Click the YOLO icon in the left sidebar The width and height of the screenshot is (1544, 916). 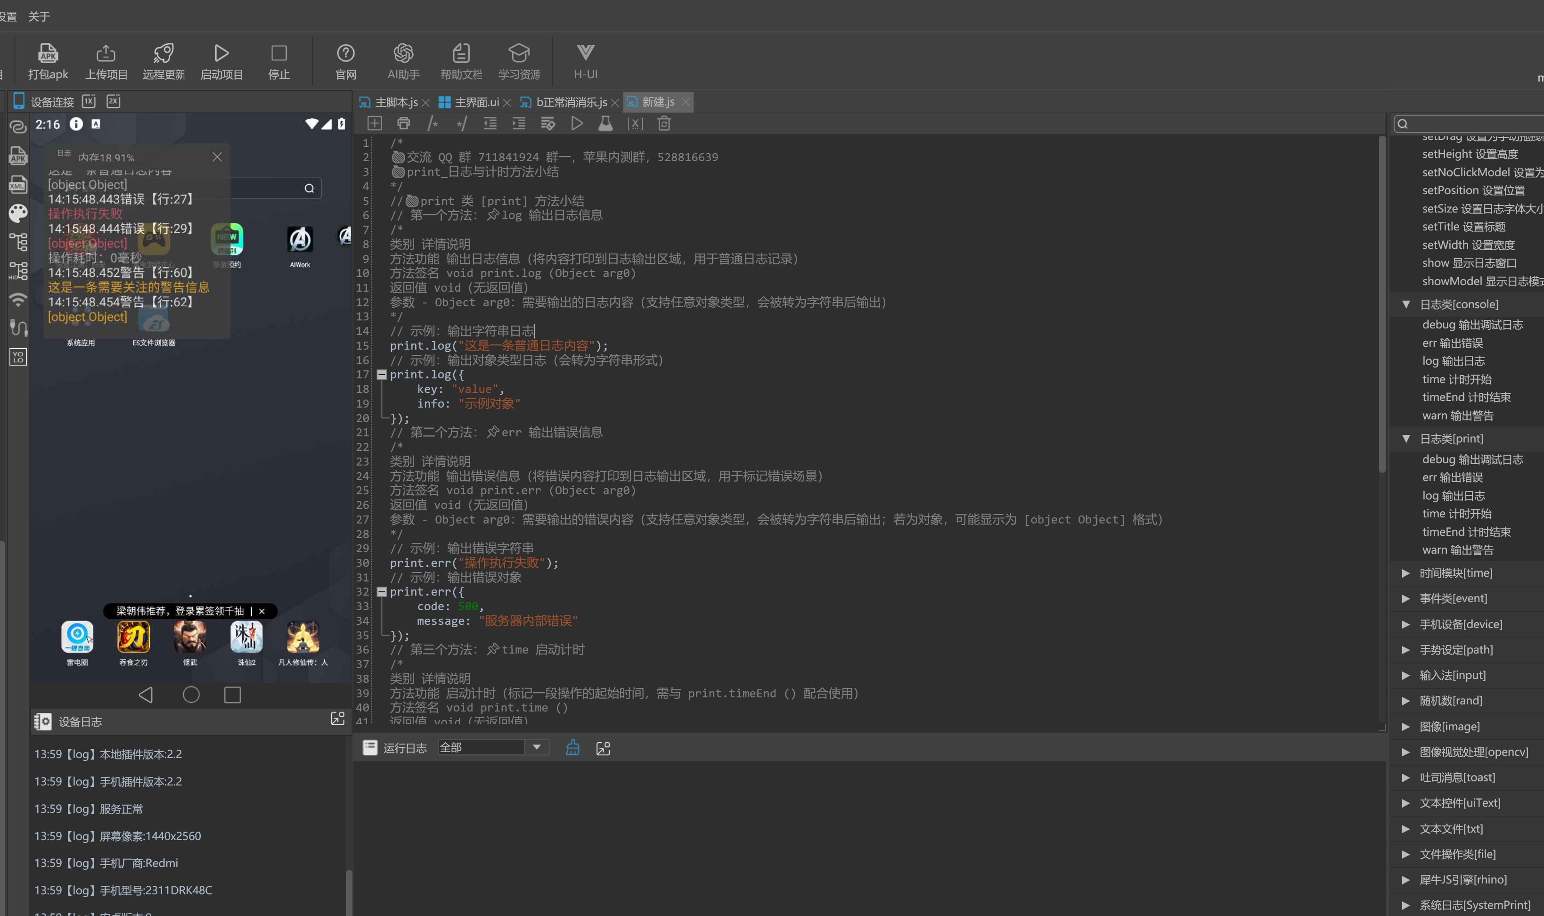[18, 357]
